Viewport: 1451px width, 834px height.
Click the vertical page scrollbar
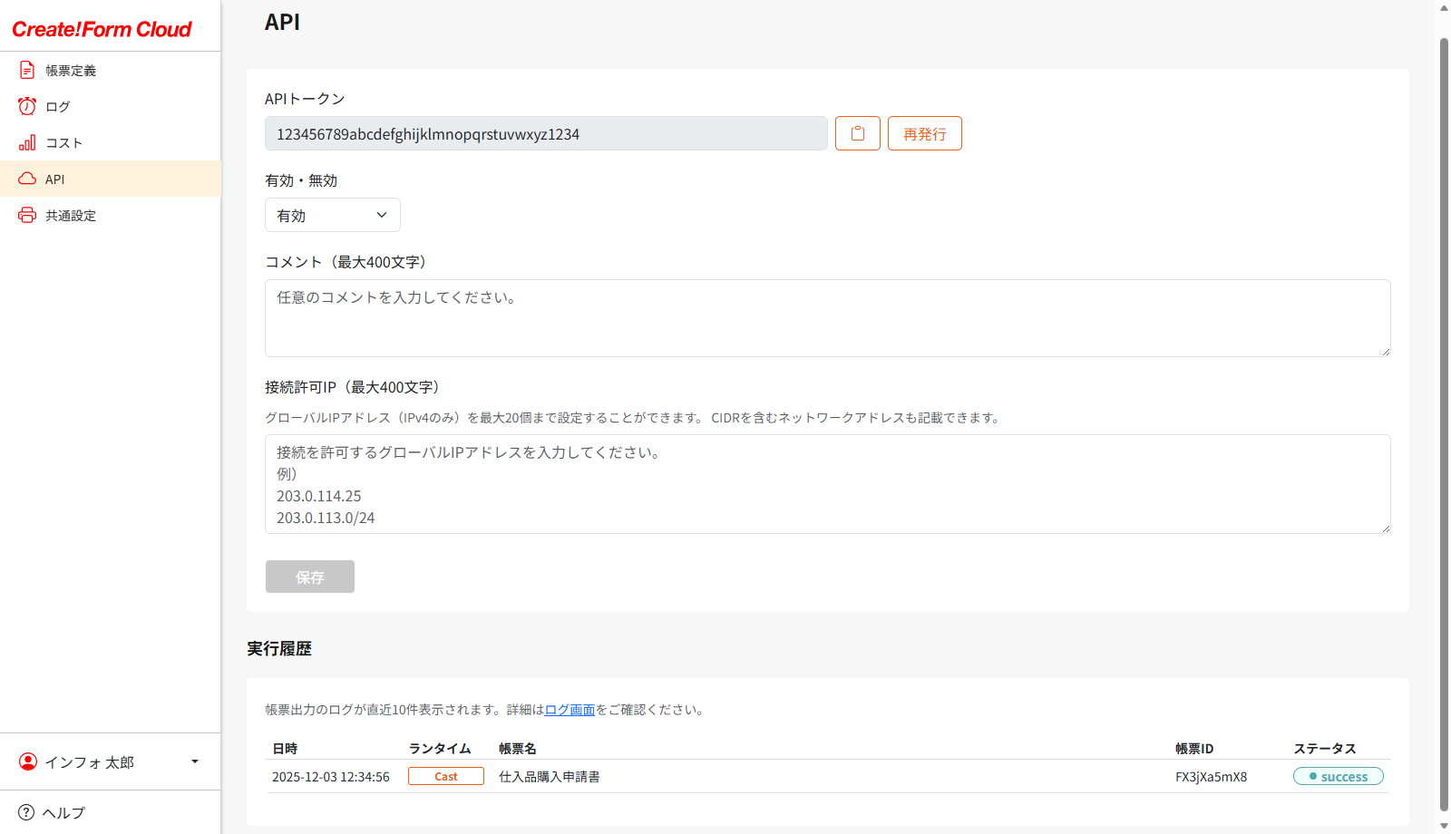pyautogui.click(x=1444, y=417)
